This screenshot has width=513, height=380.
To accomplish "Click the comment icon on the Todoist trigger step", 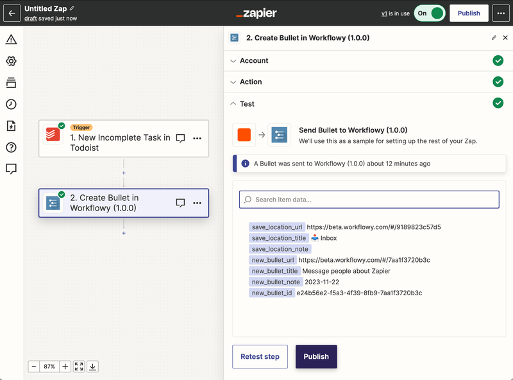I will pos(180,139).
